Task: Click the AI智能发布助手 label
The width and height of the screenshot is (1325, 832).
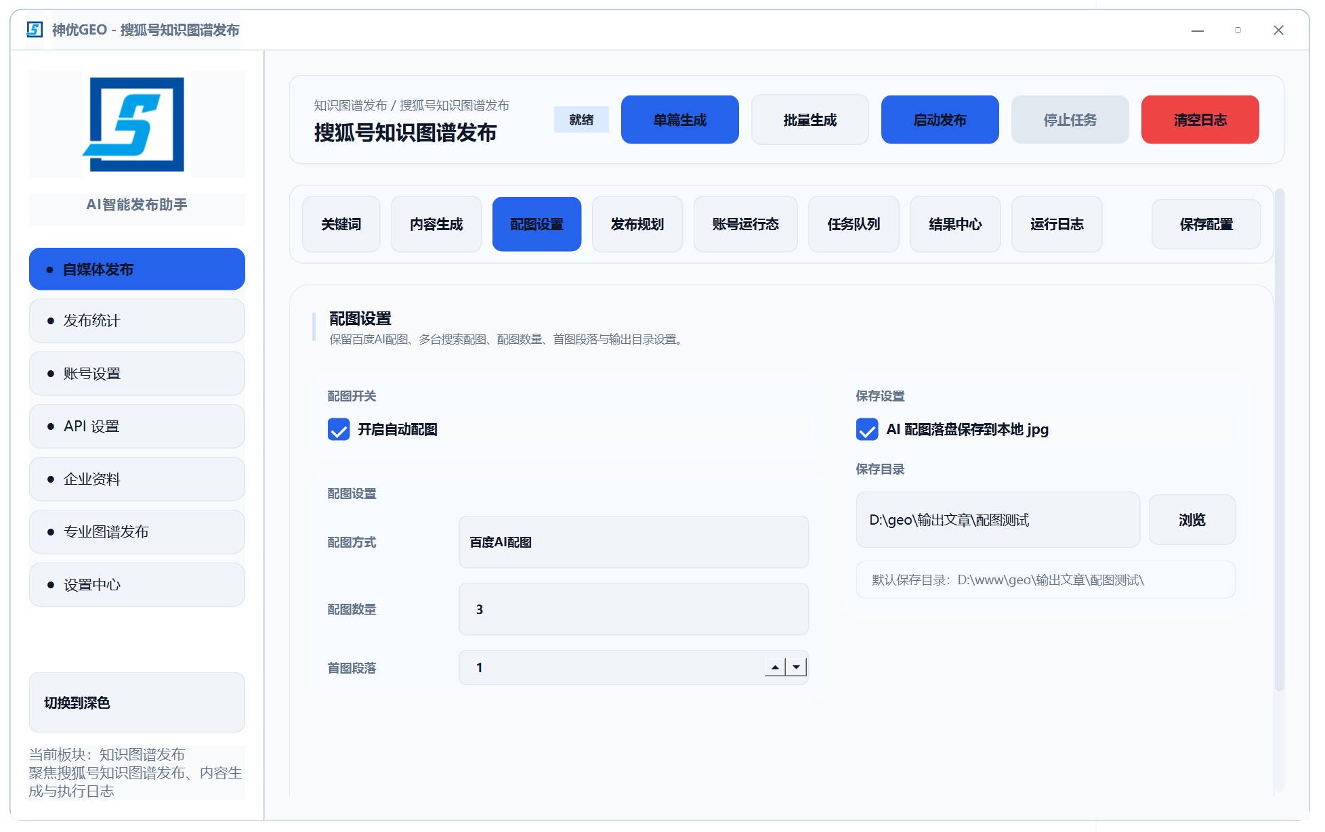Action: pos(137,204)
